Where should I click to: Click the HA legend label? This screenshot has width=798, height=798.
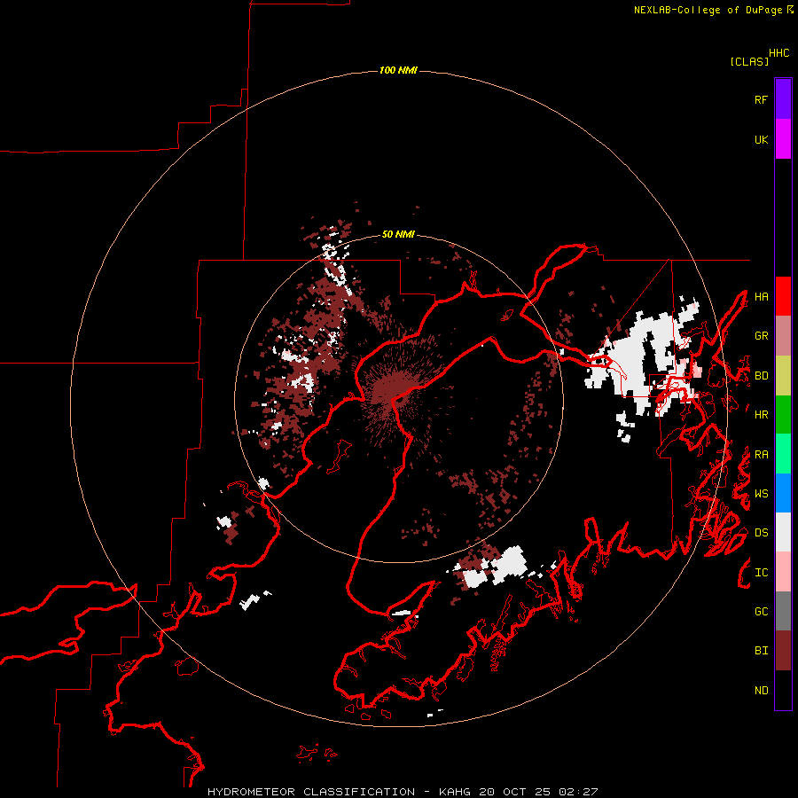[761, 296]
